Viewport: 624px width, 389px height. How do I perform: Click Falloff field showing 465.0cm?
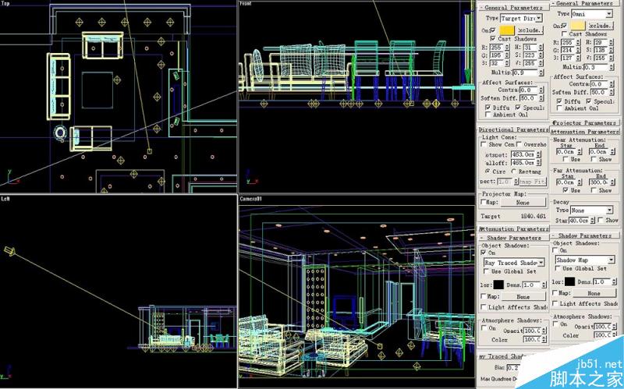coord(523,163)
